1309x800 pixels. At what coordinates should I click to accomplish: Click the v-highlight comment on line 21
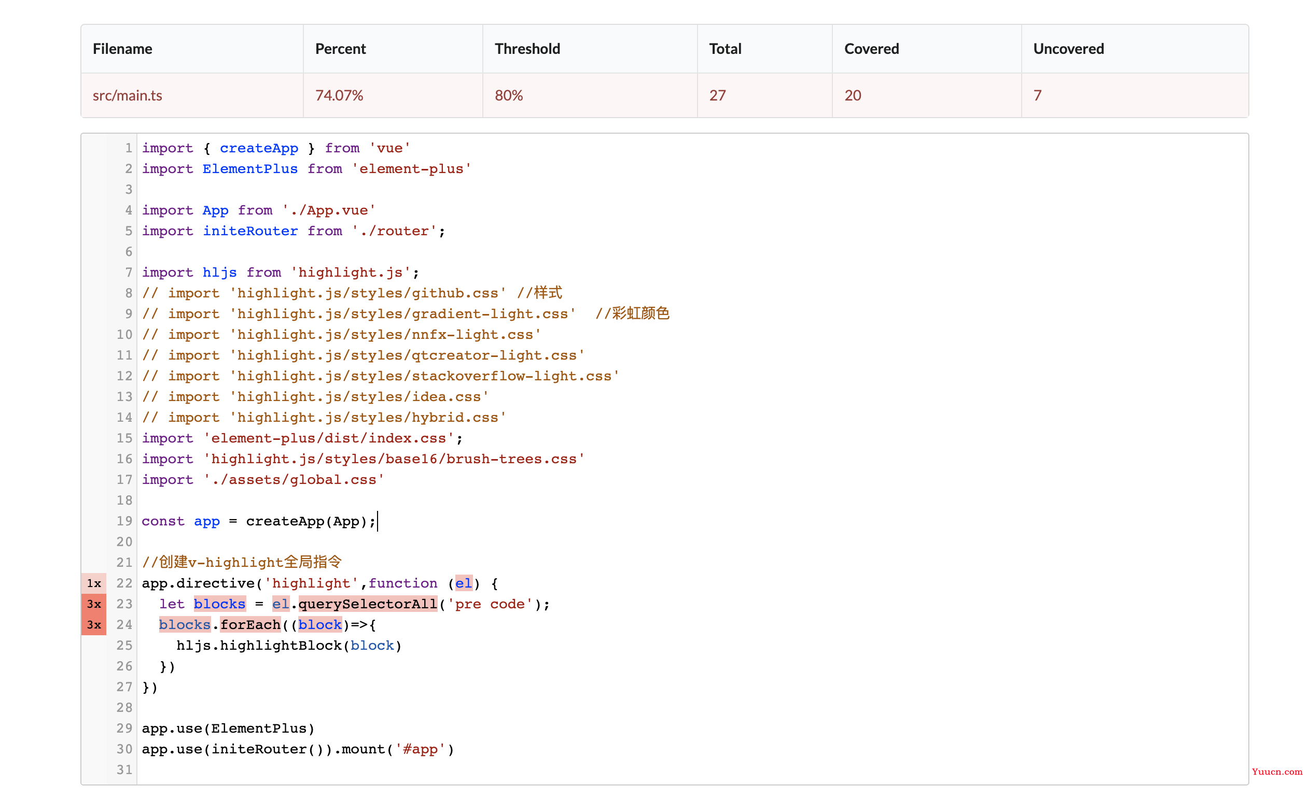pyautogui.click(x=242, y=562)
